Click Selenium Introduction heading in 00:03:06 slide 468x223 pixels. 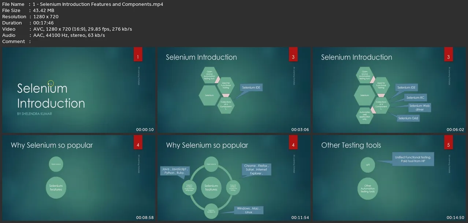click(x=201, y=57)
